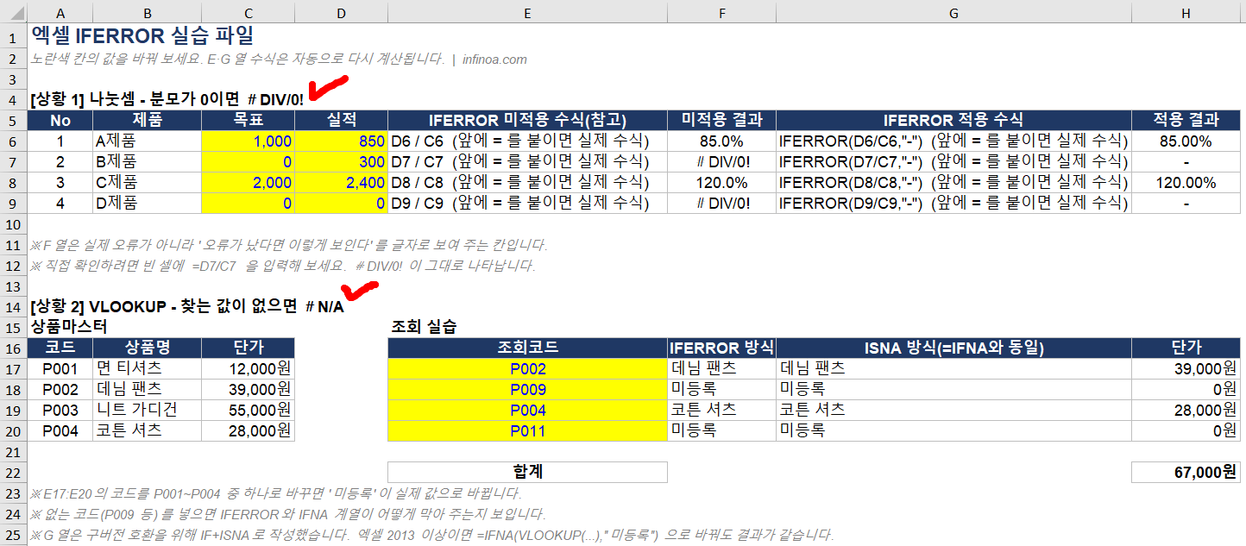Click the 'IFERROR(D8/C8,"-")' formula cell
Viewport: 1246px width, 546px height.
pyautogui.click(x=953, y=182)
